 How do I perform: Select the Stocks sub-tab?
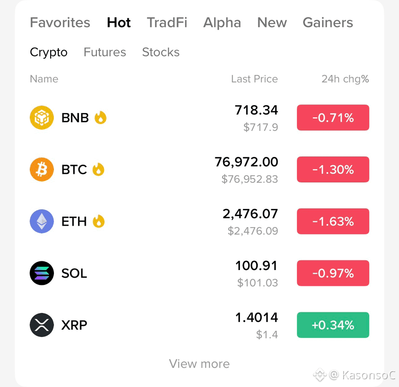tap(161, 52)
